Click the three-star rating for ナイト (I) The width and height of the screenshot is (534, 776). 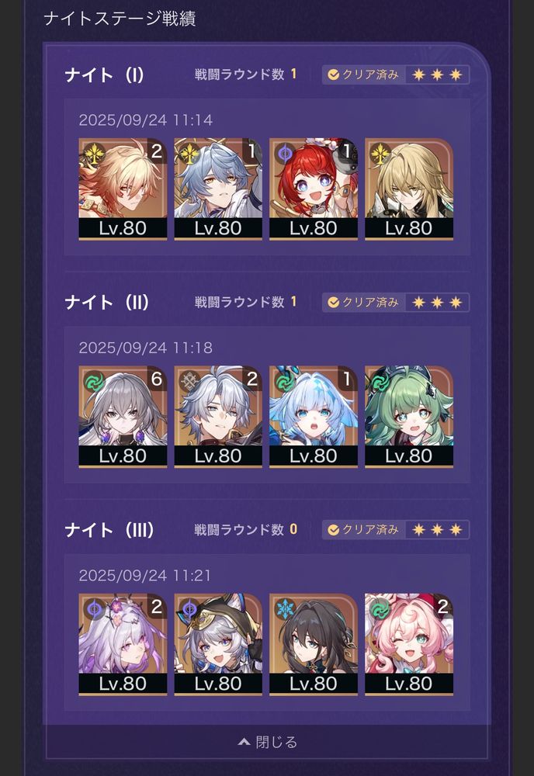[437, 74]
